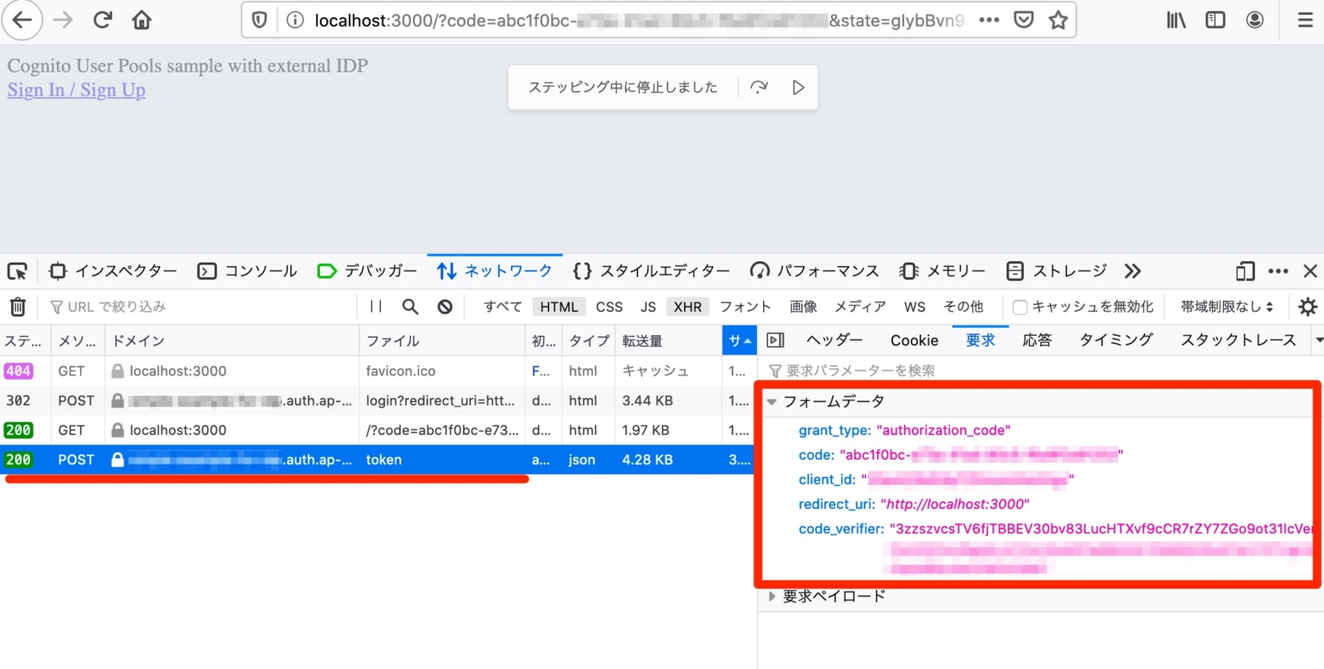Toggle the HTML request filter
Viewport: 1324px width, 669px height.
tap(559, 306)
